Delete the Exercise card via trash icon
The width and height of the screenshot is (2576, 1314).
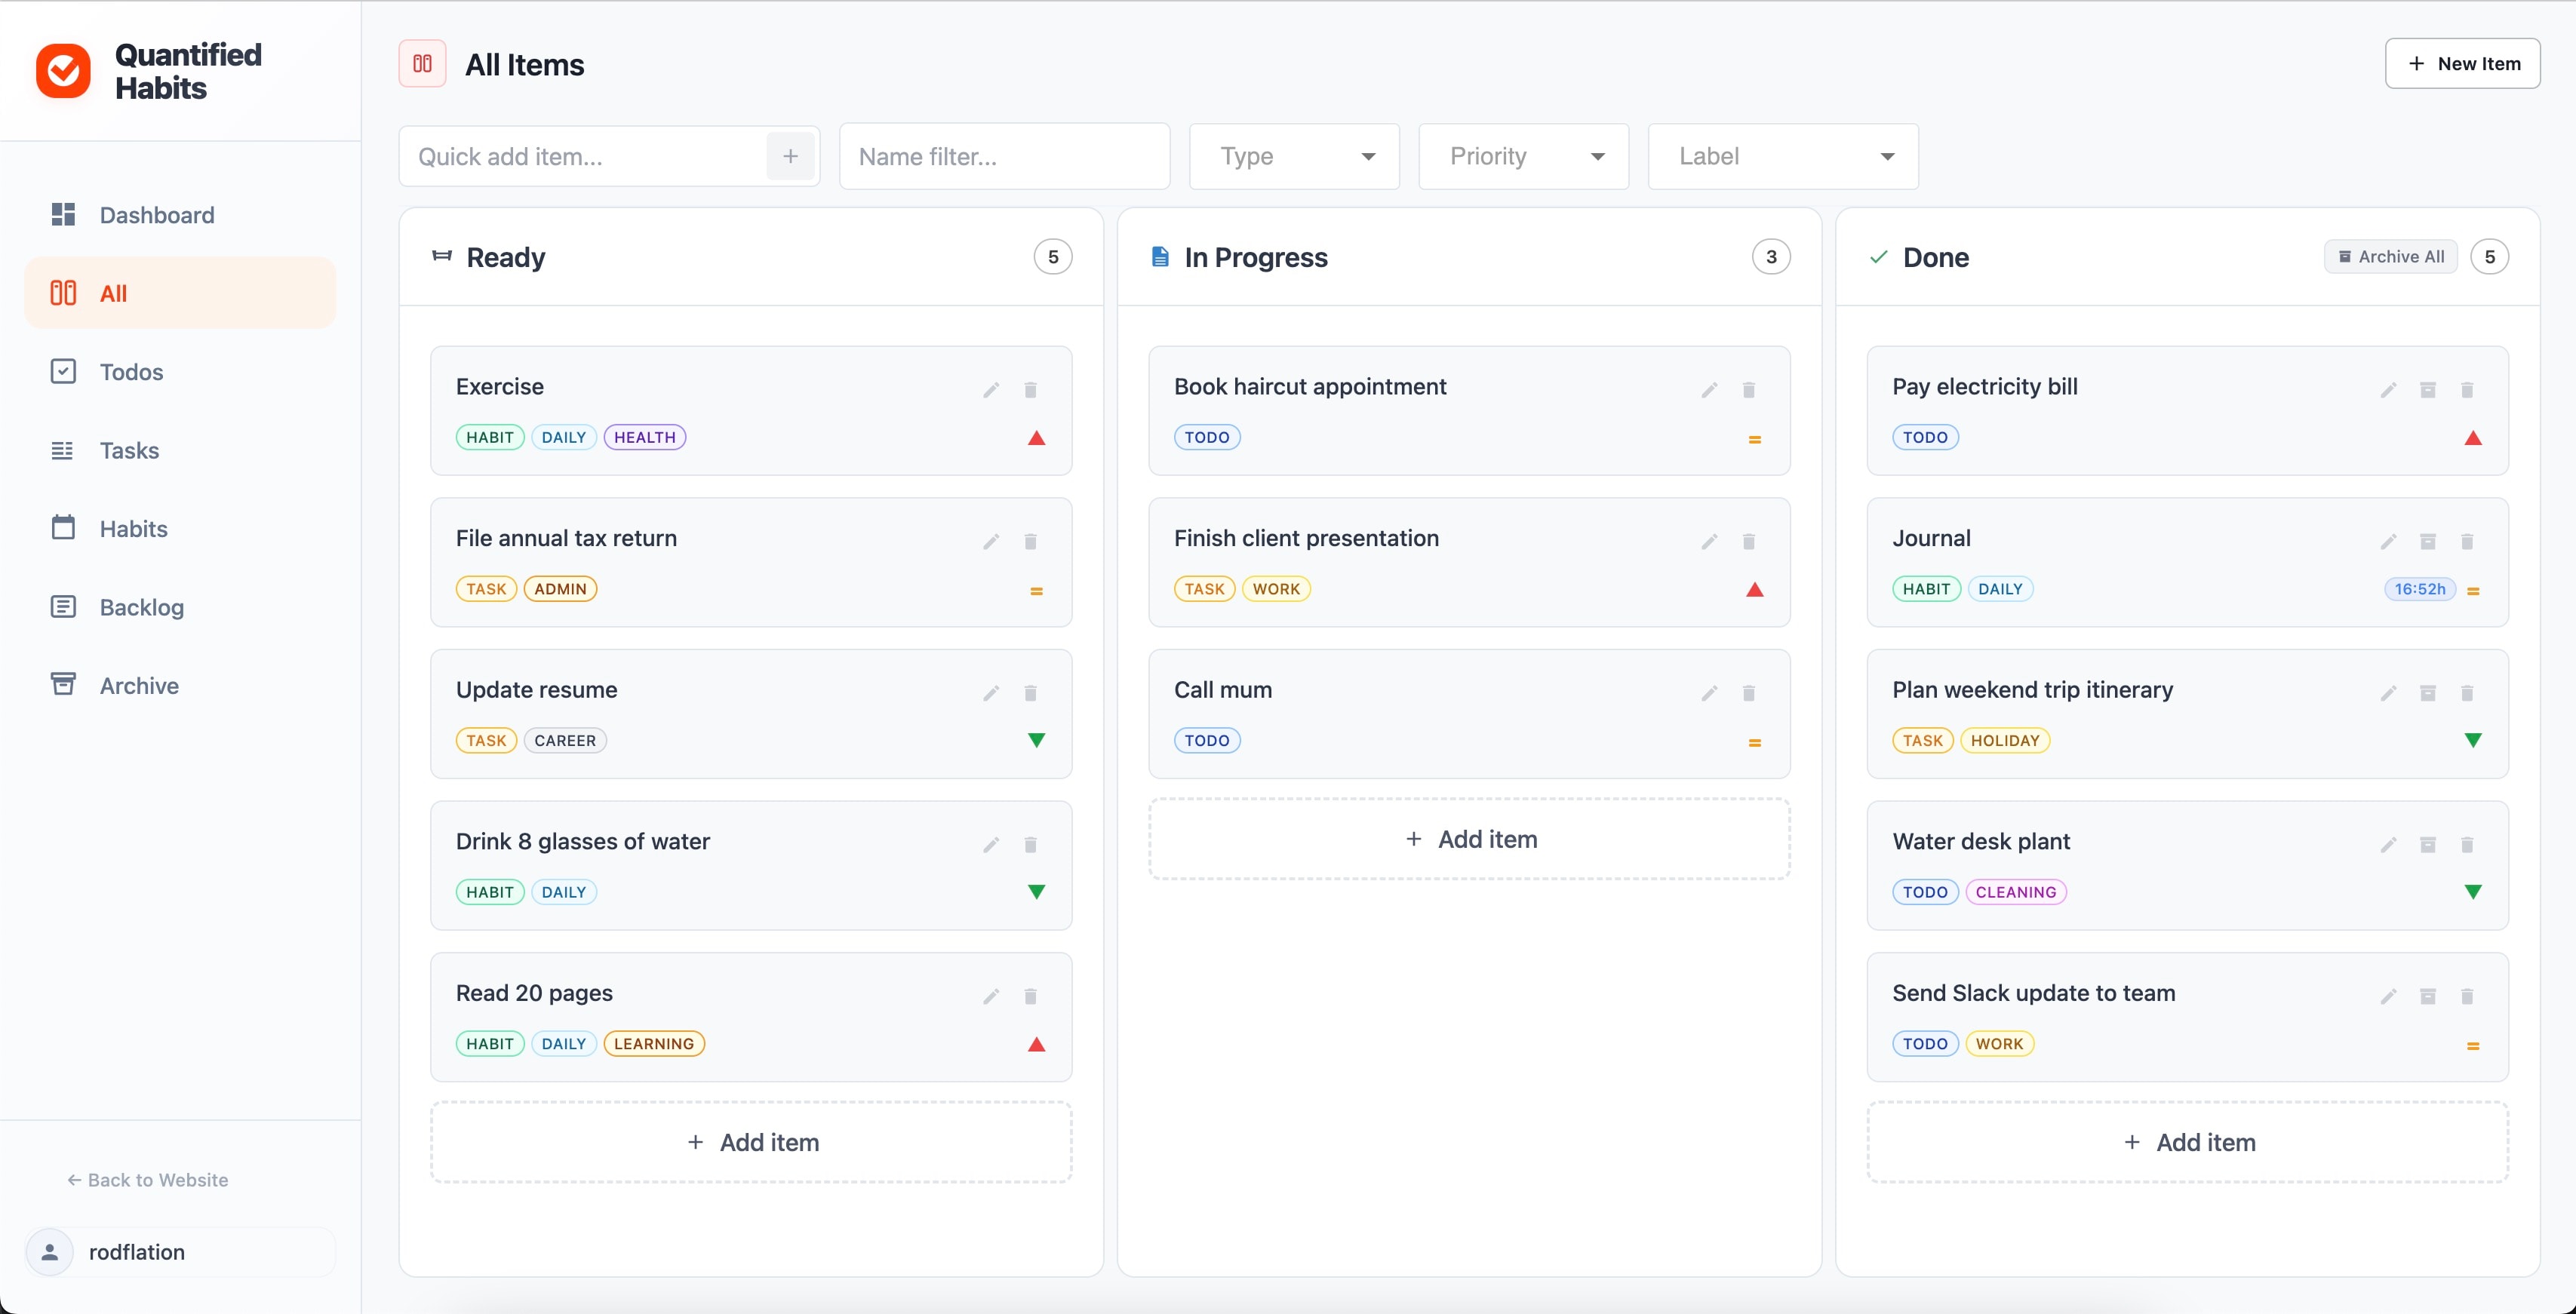point(1030,390)
